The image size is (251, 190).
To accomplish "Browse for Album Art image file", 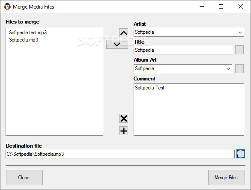I will click(x=239, y=69).
